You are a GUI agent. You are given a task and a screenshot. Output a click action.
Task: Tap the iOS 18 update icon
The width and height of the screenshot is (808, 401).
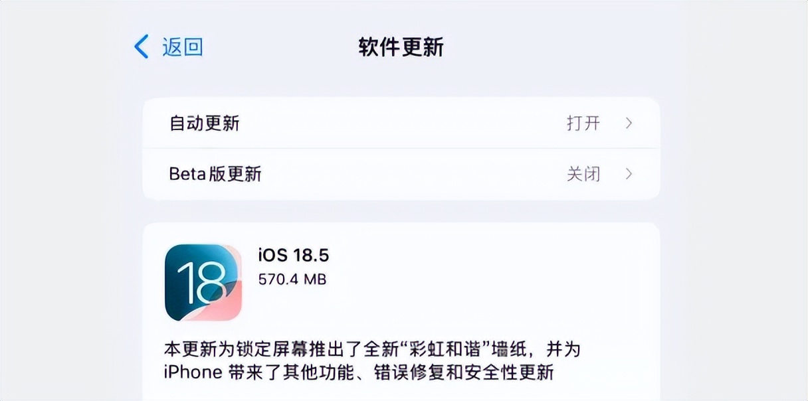click(x=203, y=282)
